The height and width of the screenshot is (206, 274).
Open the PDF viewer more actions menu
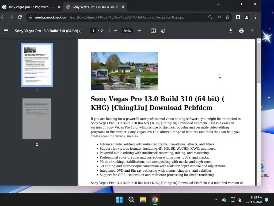252,31
